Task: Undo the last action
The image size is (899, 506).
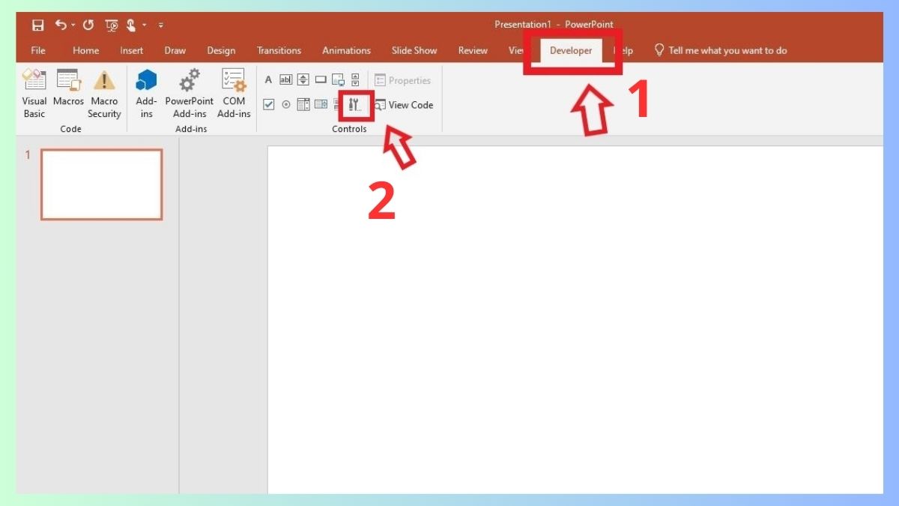Action: point(61,25)
